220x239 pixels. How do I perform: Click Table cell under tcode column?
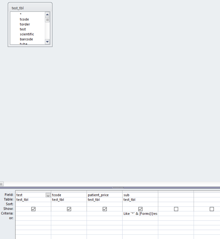click(x=69, y=200)
